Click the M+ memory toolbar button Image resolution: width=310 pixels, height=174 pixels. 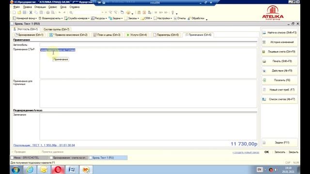pyautogui.click(x=161, y=13)
